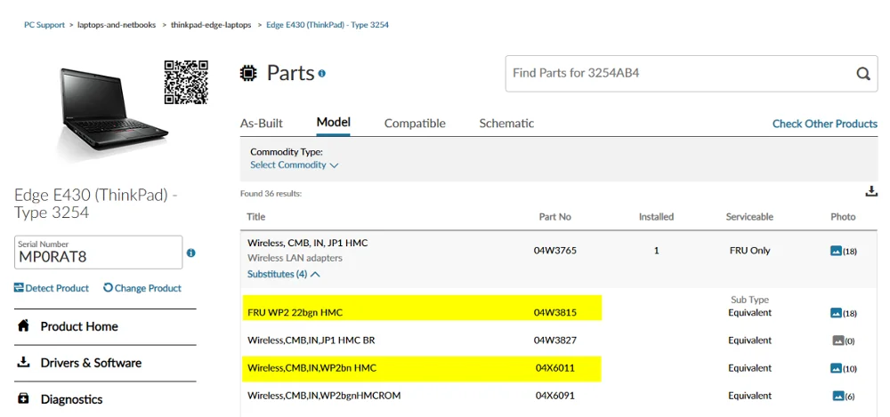Open photos for part 04X6091

(844, 396)
